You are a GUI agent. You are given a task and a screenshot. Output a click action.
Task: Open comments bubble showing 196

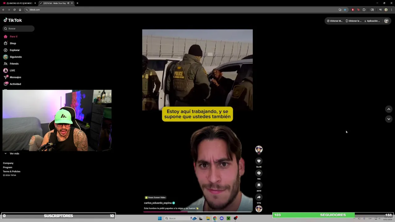coord(259,173)
